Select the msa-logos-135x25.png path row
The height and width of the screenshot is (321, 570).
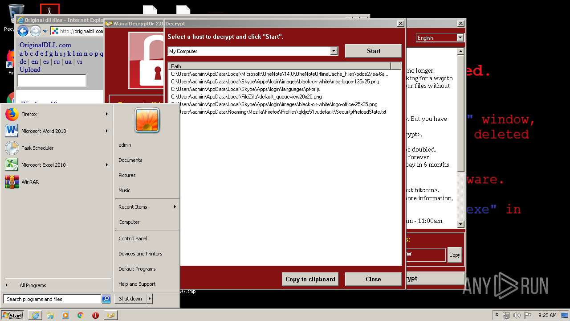275,82
